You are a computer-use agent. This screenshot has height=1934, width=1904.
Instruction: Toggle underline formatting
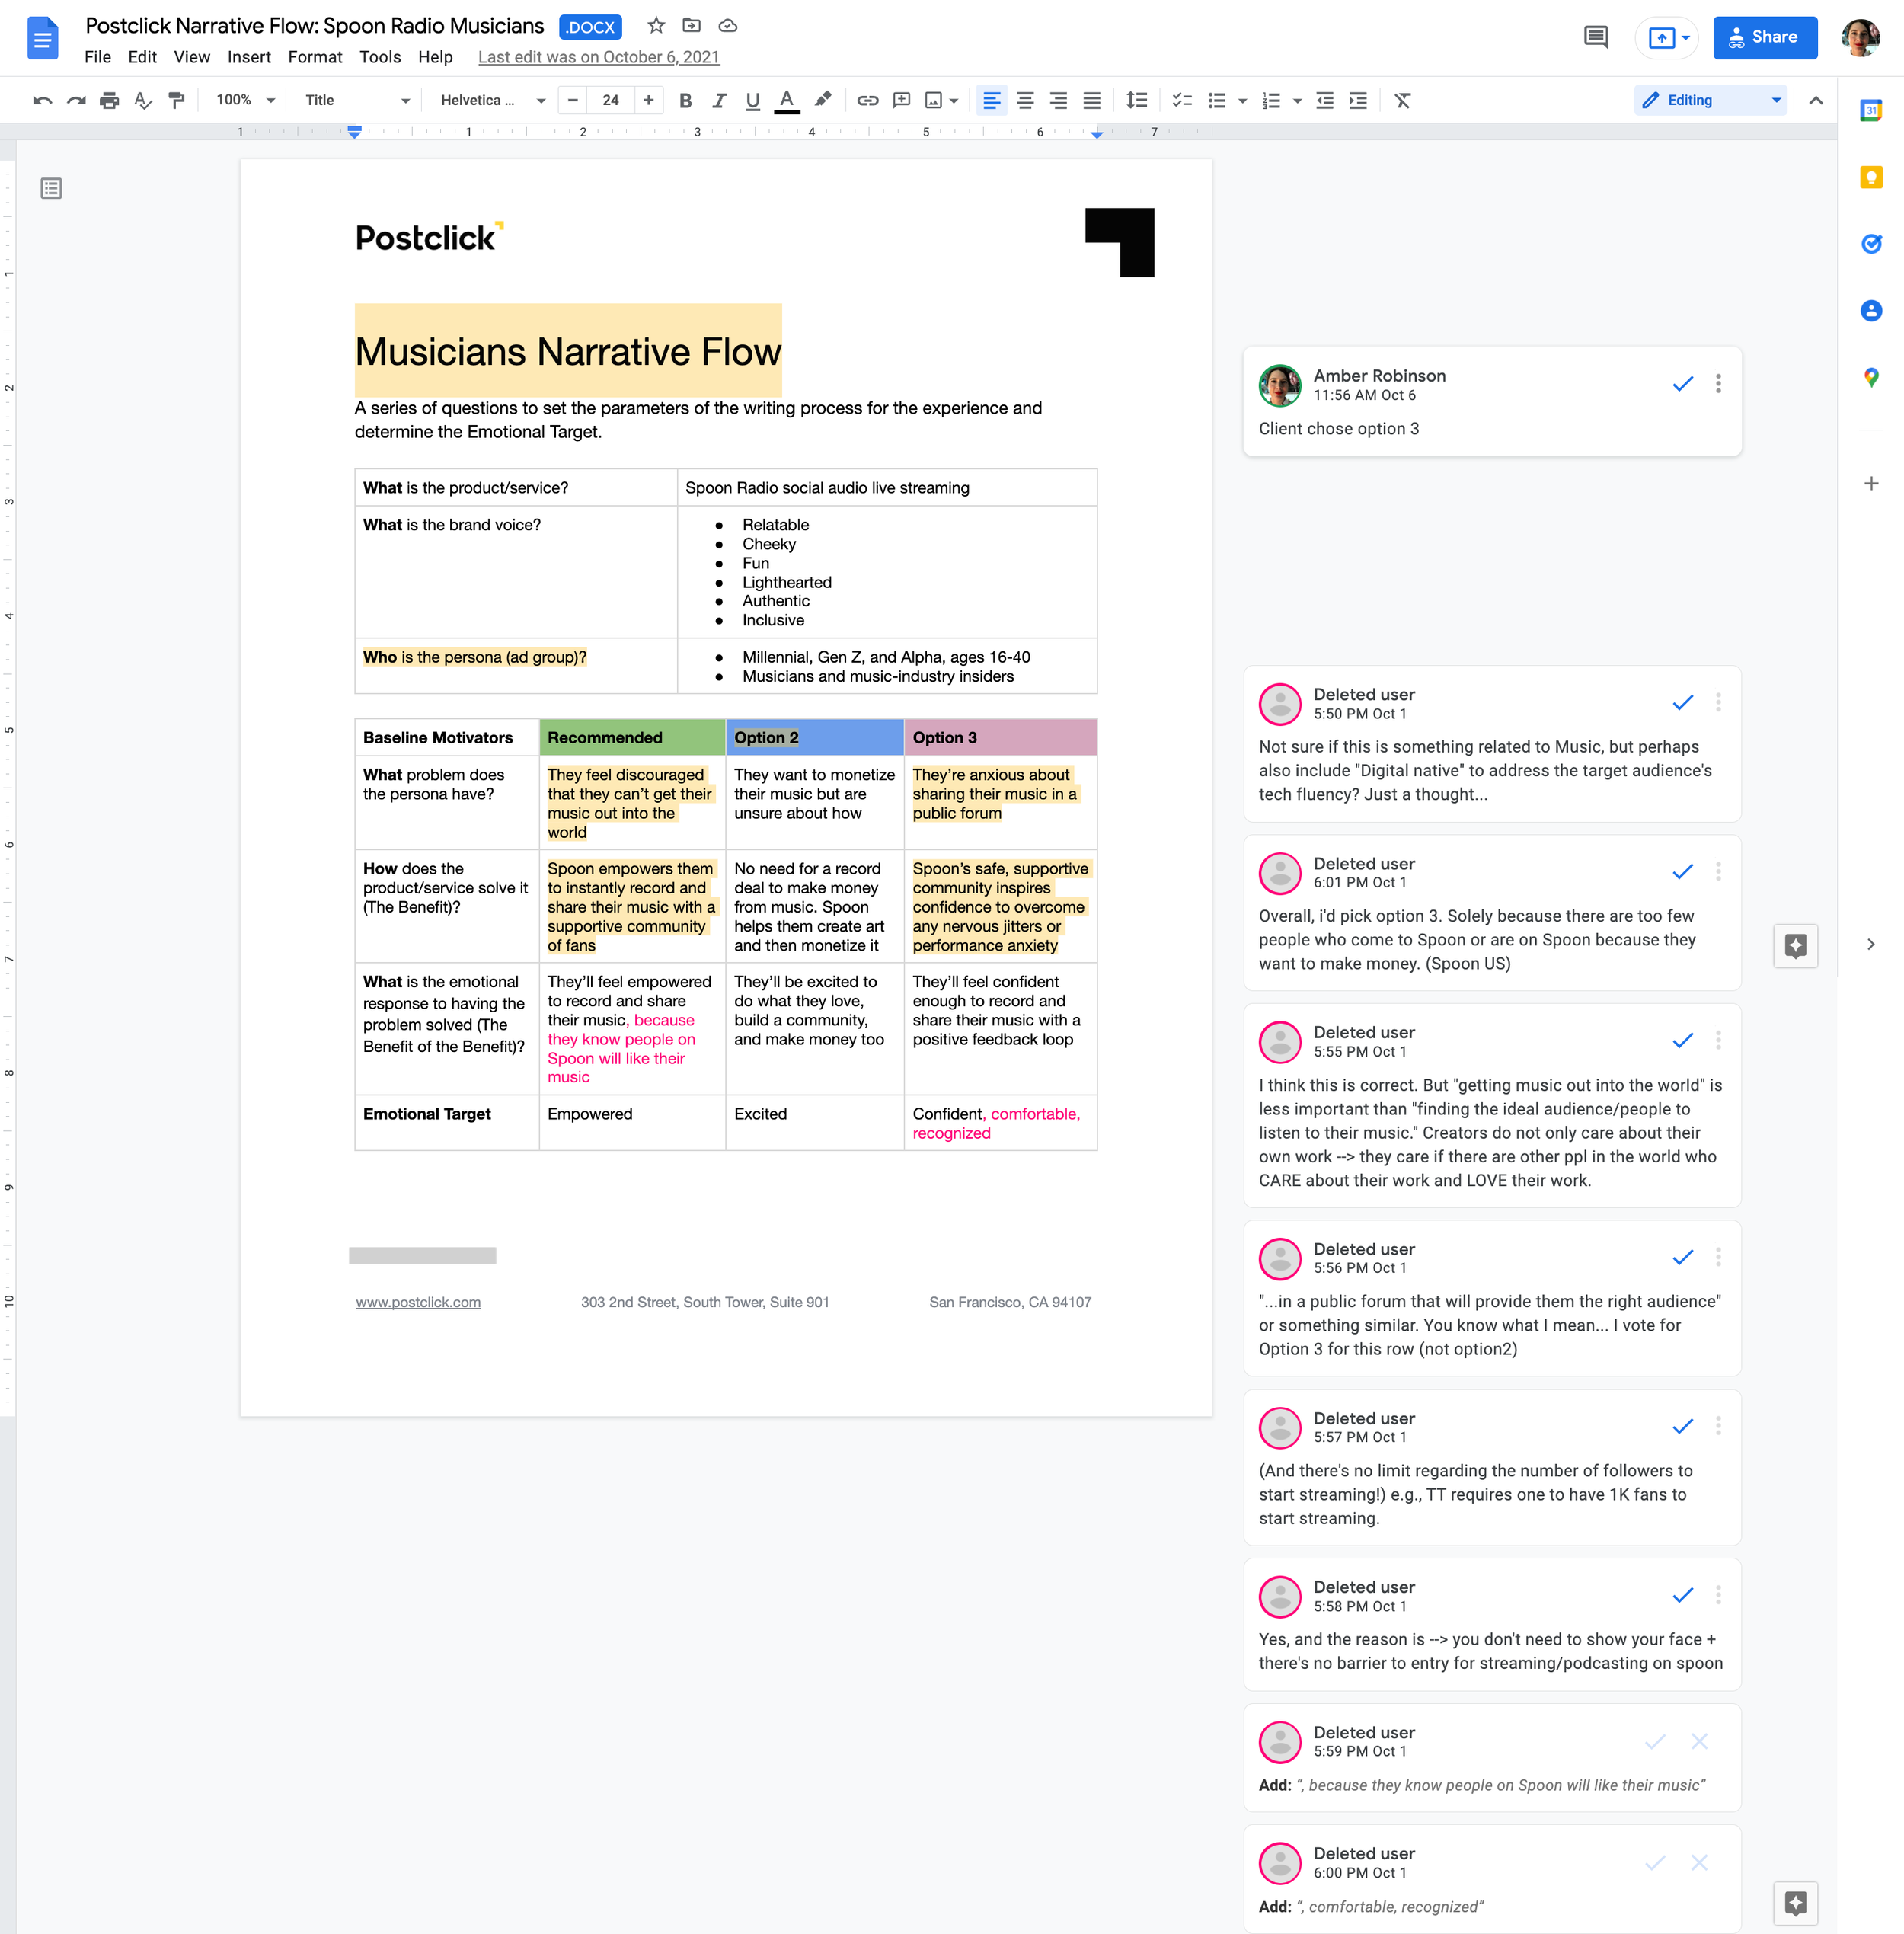coord(753,100)
